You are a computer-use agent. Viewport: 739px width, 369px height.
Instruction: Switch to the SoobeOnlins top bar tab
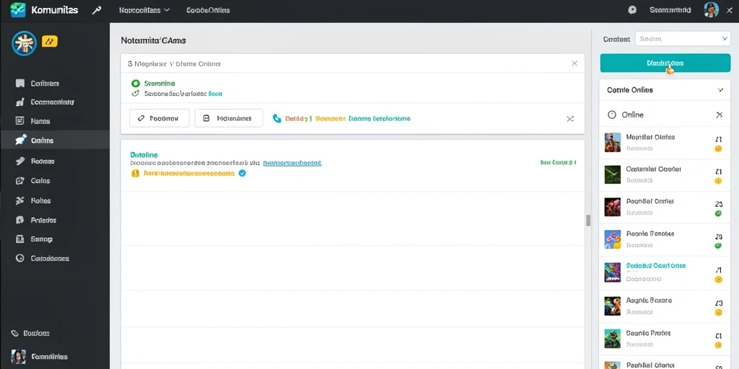[208, 10]
